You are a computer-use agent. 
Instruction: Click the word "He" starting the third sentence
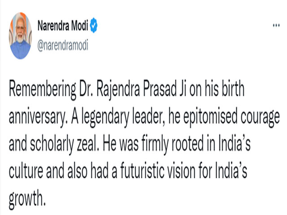tap(109, 143)
